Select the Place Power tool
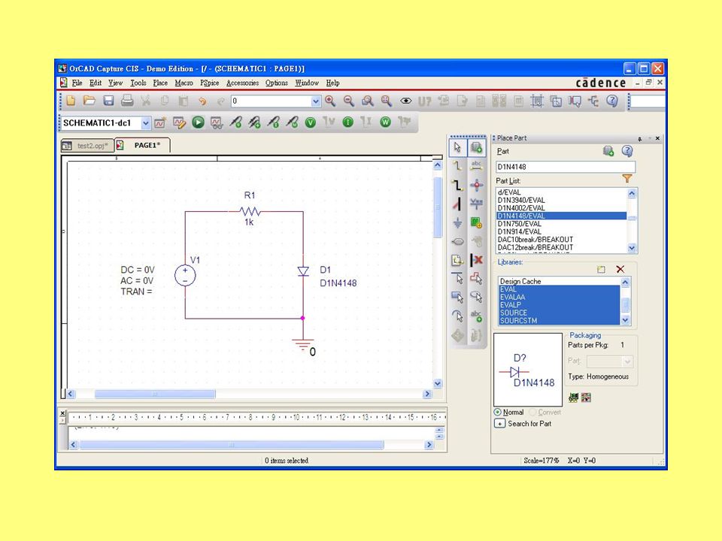Viewport: 722px width, 541px height. pos(477,204)
